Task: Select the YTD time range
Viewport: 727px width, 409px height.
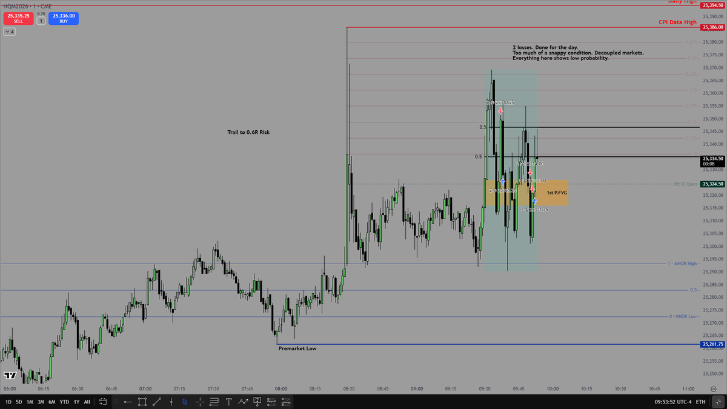Action: [64, 402]
